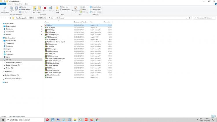Open the Windows Start menu
Screen dimensions: 217x122
3,120
